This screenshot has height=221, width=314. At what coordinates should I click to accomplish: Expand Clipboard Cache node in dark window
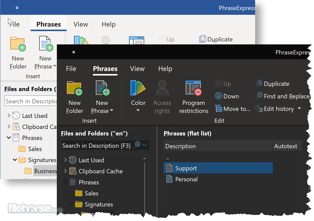coord(65,171)
